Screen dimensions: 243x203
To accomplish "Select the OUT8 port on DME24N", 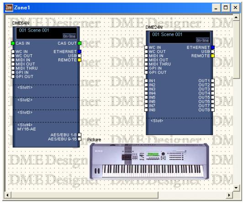I will (213, 110).
